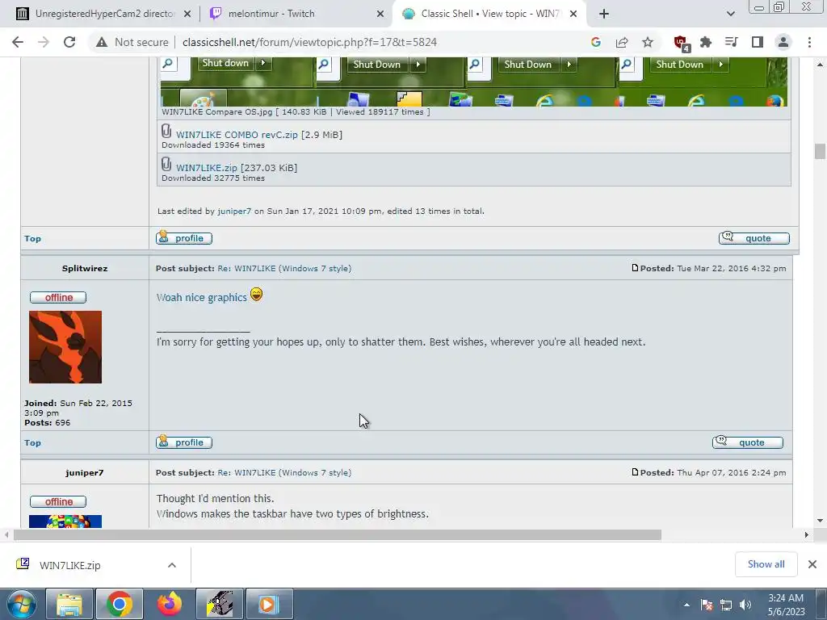Open the Chrome profile avatar
The image size is (827, 620).
tap(783, 42)
